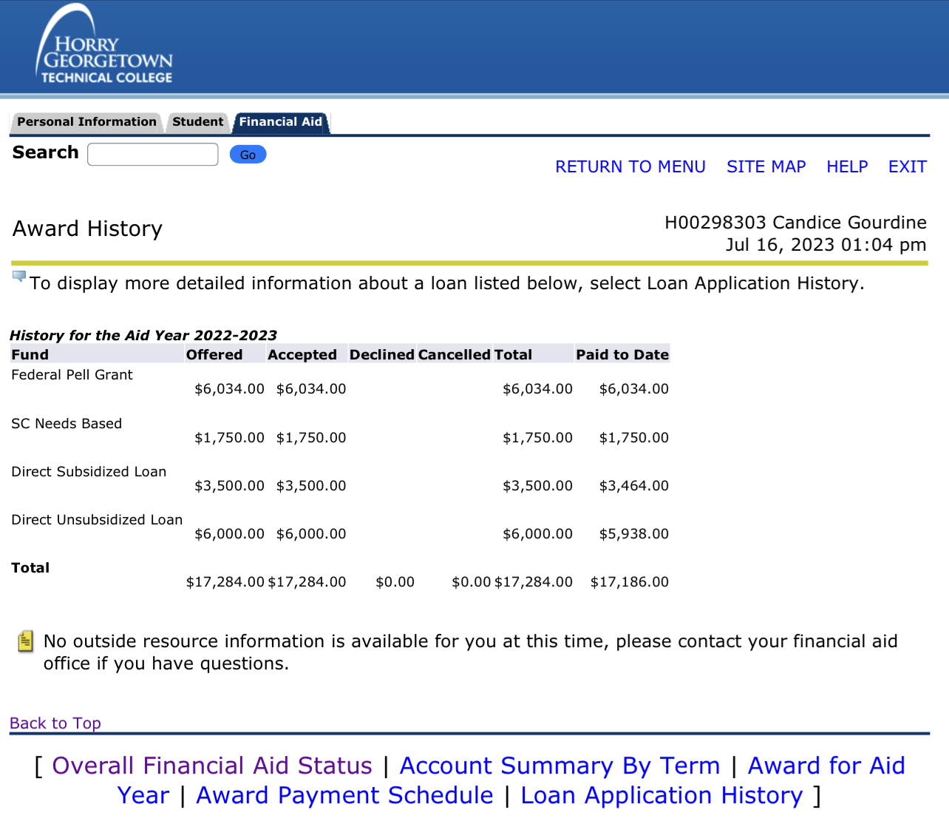The height and width of the screenshot is (821, 949).
Task: Select the SC Needs Based fund label
Action: pos(67,424)
